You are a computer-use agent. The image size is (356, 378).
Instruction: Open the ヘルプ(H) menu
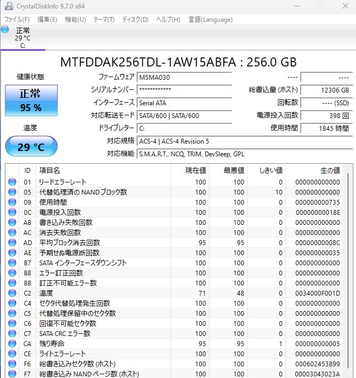[168, 20]
